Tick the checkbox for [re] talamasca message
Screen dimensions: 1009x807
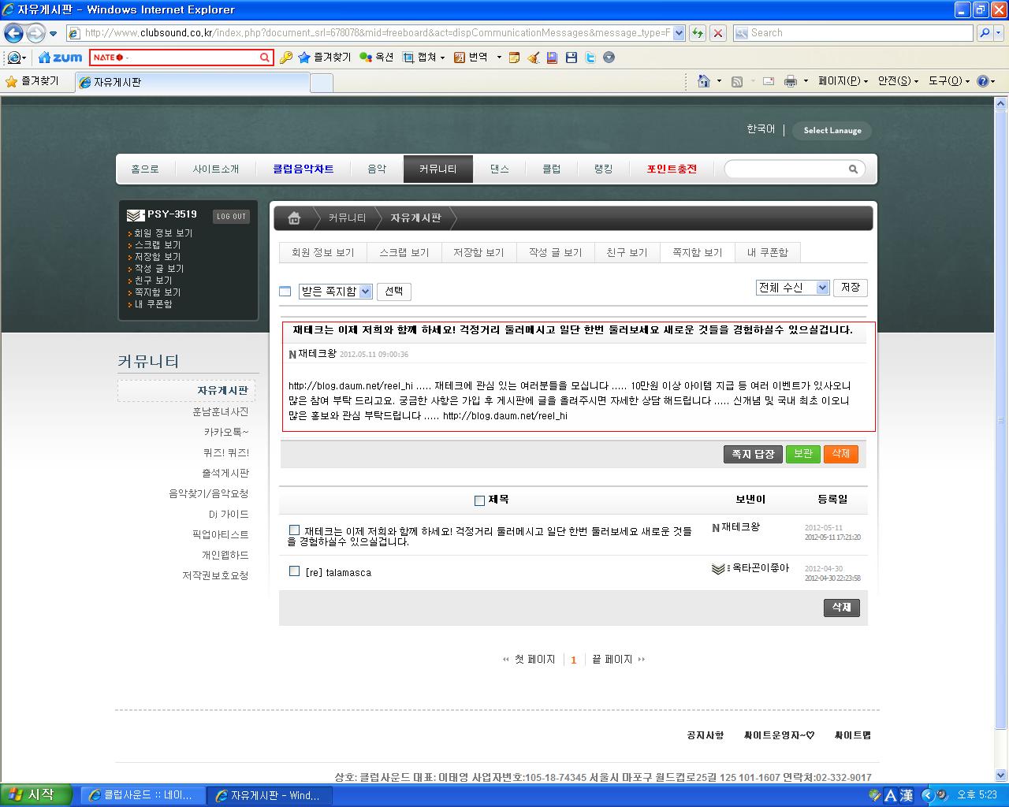[294, 571]
